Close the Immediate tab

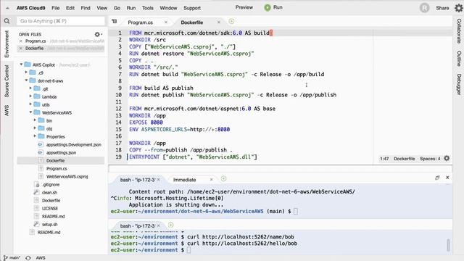(211, 179)
